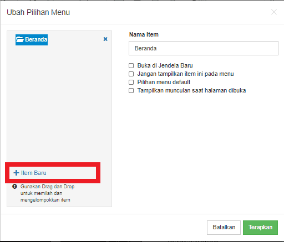The image size is (284, 242).
Task: Check Pilihan menu default
Action: pyautogui.click(x=131, y=82)
